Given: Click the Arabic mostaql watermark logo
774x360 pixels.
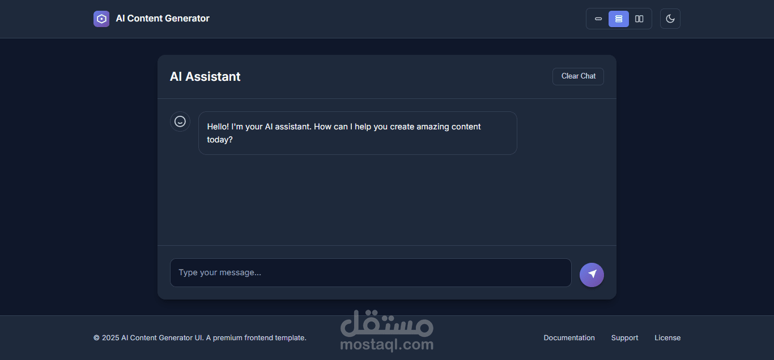Looking at the screenshot, I should pyautogui.click(x=387, y=323).
